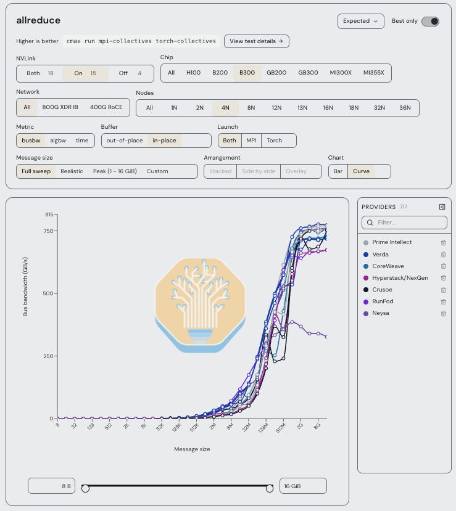Image resolution: width=456 pixels, height=511 pixels.
Task: Open View test details link
Action: click(x=256, y=41)
